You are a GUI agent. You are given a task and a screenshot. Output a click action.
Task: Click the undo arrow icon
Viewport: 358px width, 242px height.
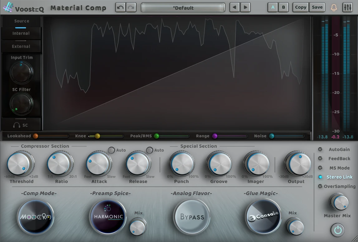(x=120, y=7)
